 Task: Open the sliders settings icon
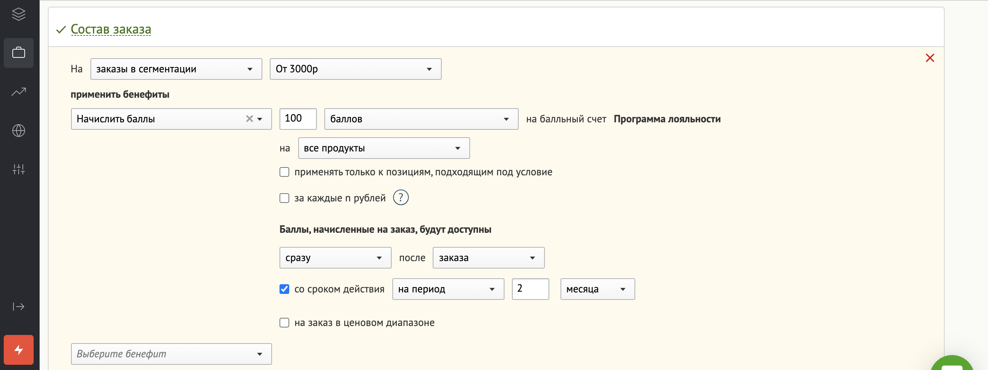click(18, 169)
